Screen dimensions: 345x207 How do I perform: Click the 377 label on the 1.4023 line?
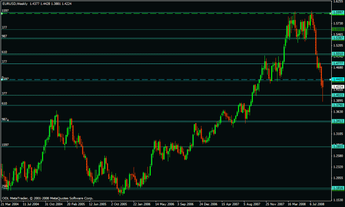coord(4,93)
